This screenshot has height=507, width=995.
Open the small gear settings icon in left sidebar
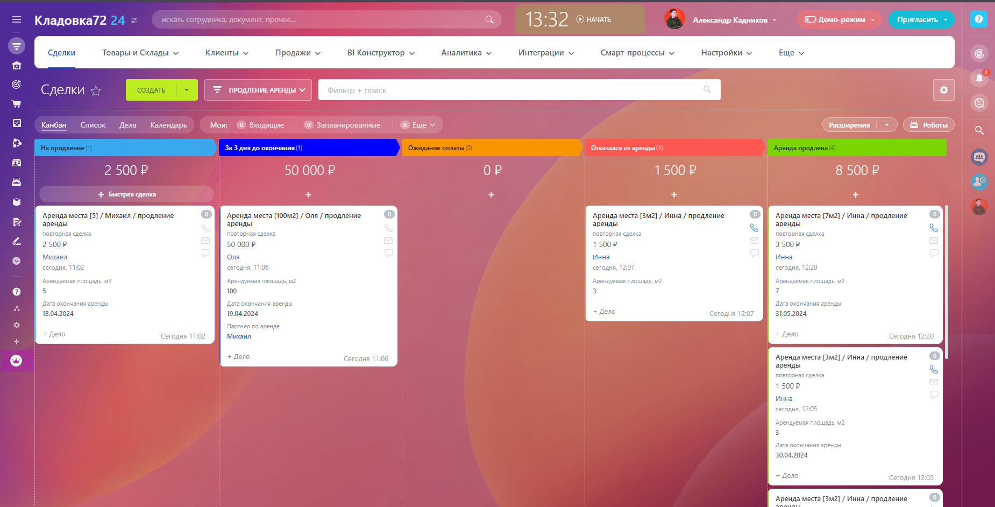click(17, 325)
